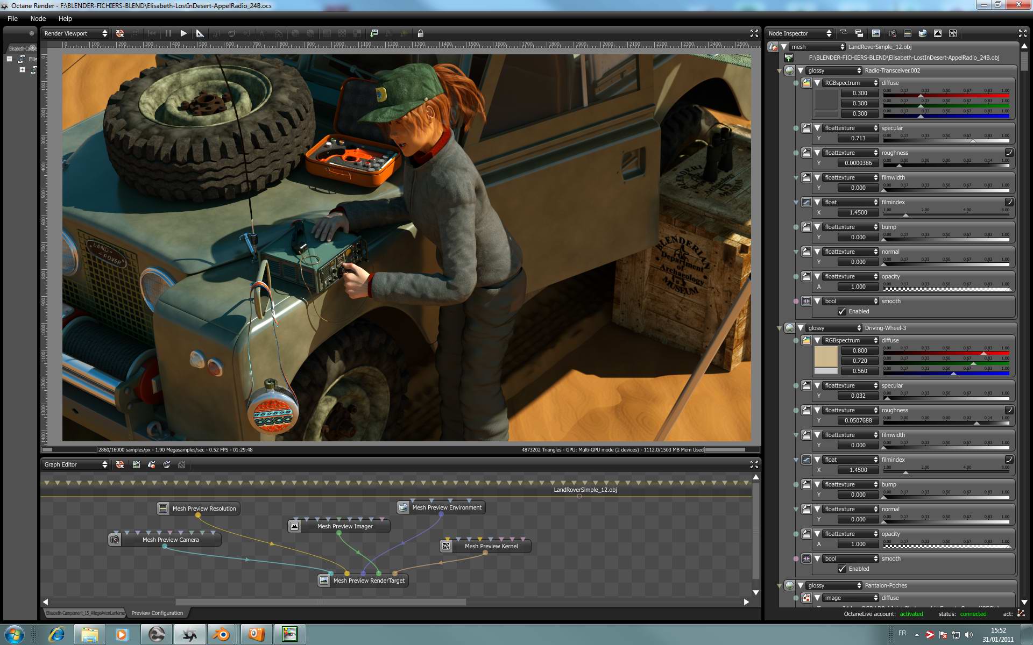This screenshot has height=645, width=1033.
Task: Open the Graph Editor panel type dropdown
Action: coord(76,464)
